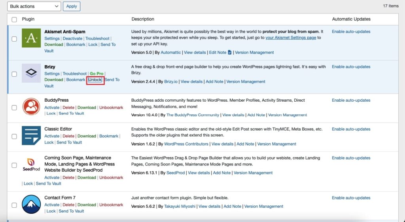Select the Contact Form 7 row checkbox
Viewport: 405px width, 222px height.
click(14, 205)
